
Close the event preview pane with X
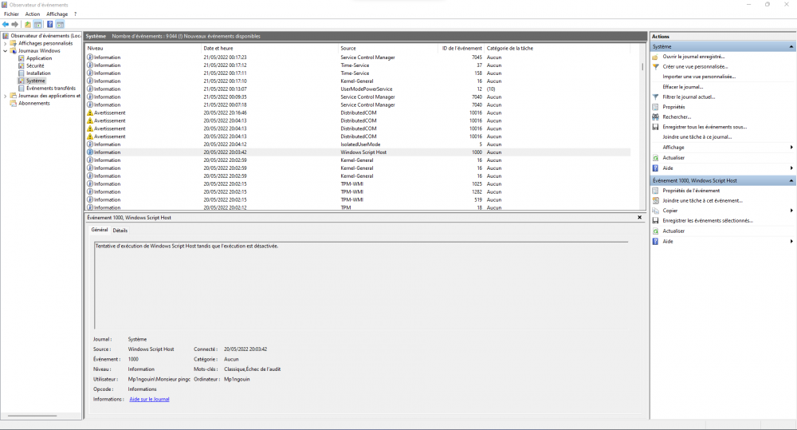coord(639,217)
